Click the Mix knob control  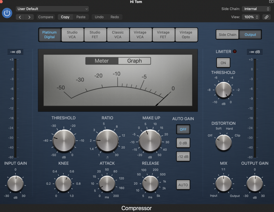click(x=223, y=184)
